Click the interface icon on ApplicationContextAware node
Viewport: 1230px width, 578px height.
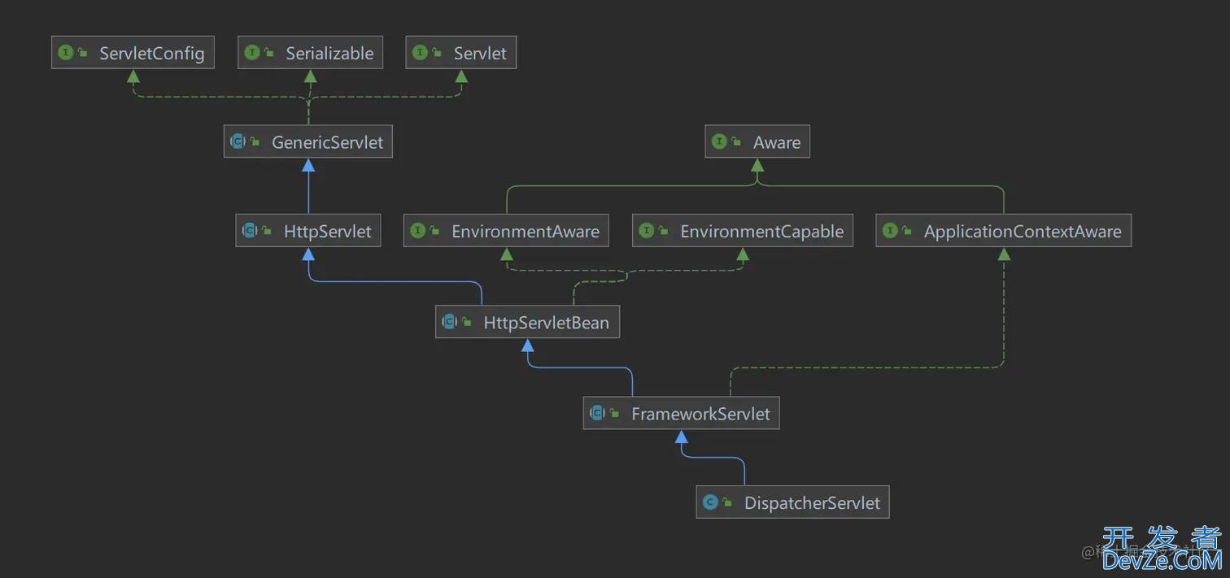pos(890,231)
